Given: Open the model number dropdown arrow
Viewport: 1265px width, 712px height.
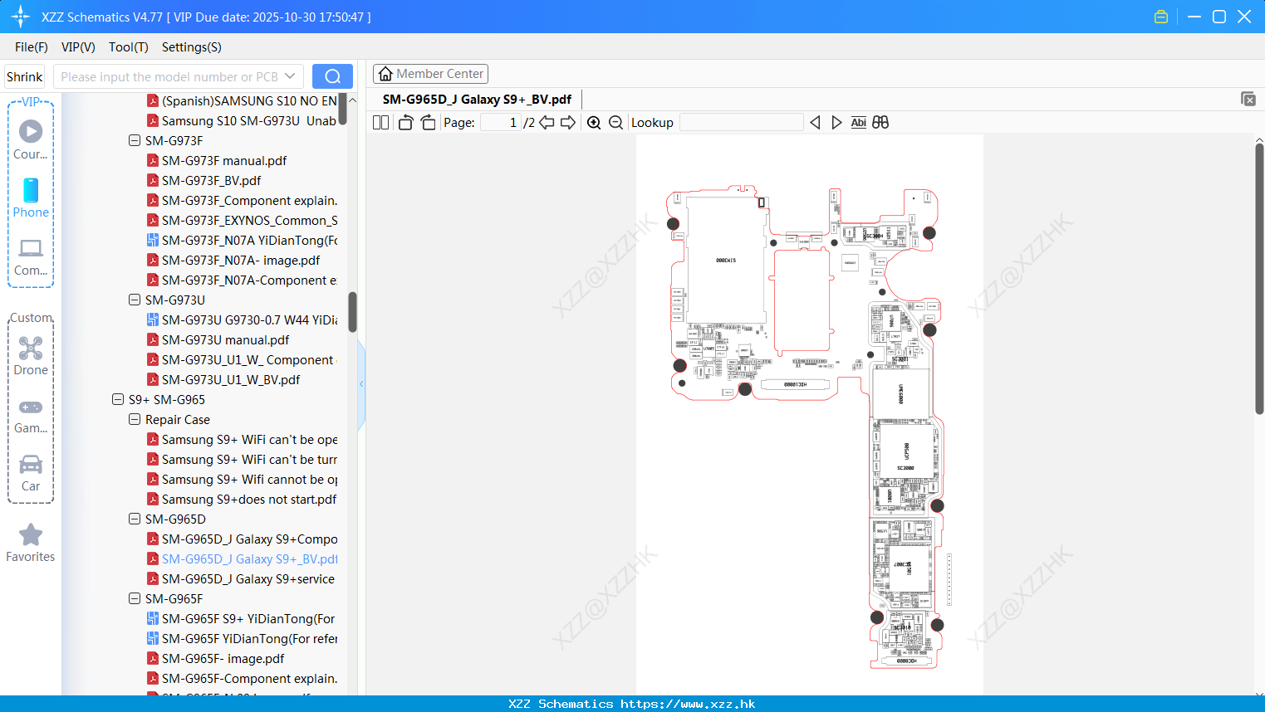Looking at the screenshot, I should click(290, 76).
